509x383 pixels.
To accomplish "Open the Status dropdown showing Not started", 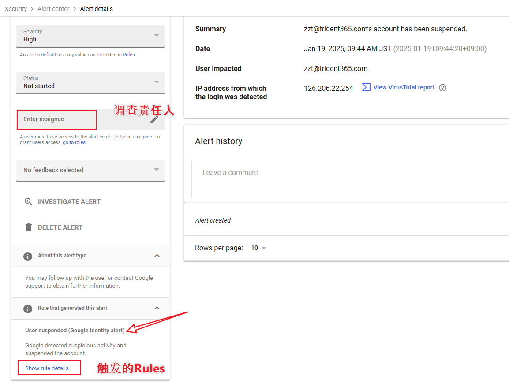I will (x=90, y=82).
